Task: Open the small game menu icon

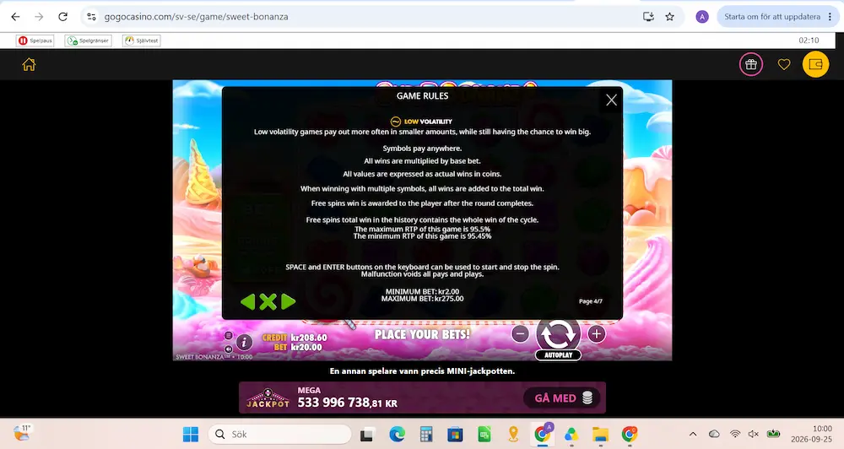Action: tap(228, 335)
